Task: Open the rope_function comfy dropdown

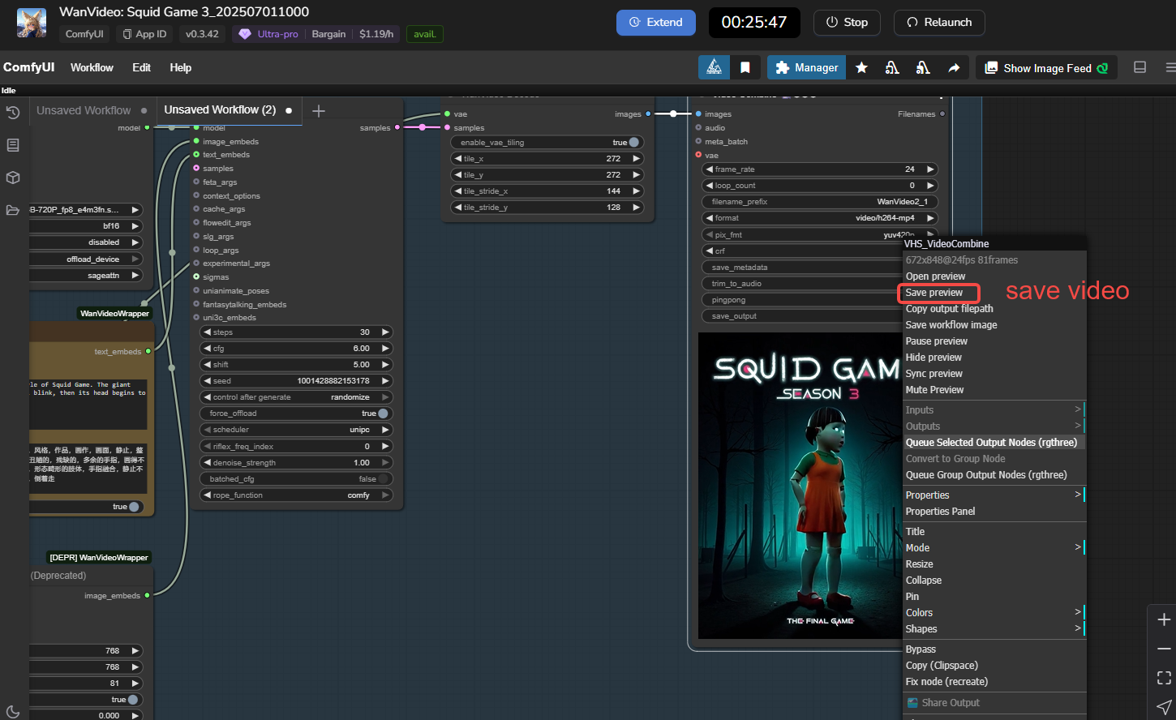Action: tap(296, 495)
